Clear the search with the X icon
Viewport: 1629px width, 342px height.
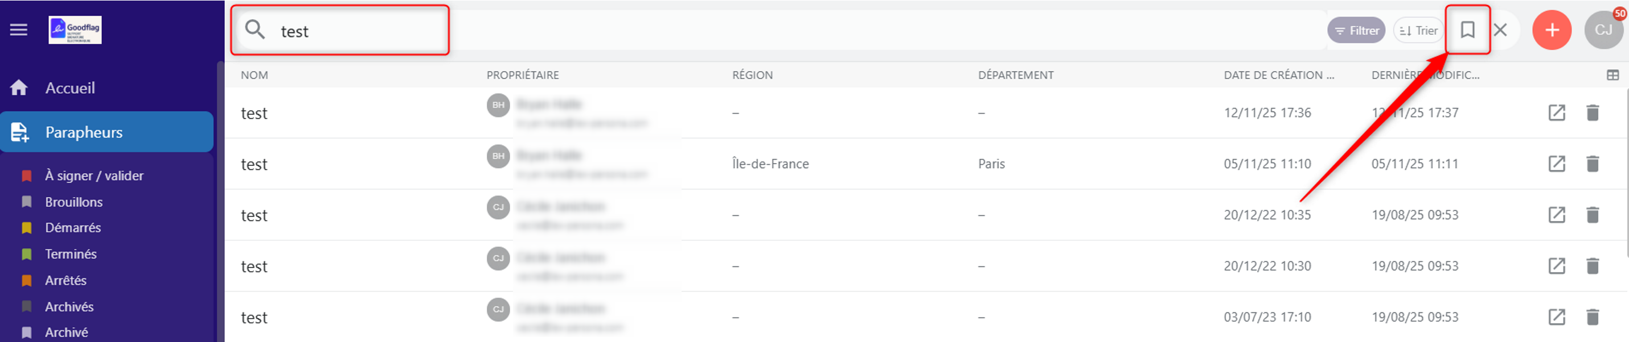1500,30
